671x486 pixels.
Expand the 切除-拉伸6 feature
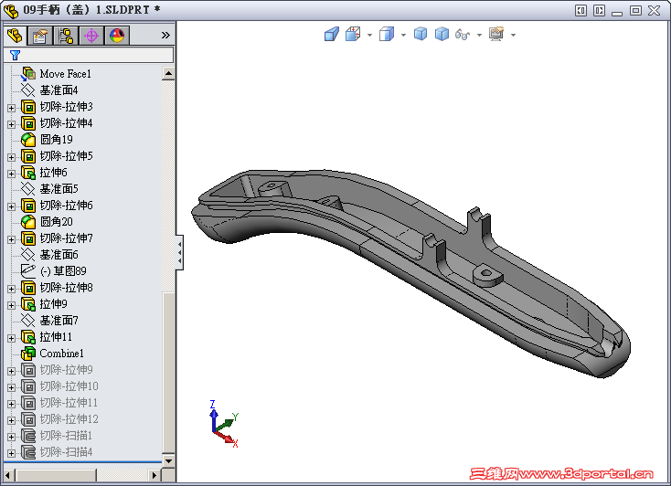12,206
